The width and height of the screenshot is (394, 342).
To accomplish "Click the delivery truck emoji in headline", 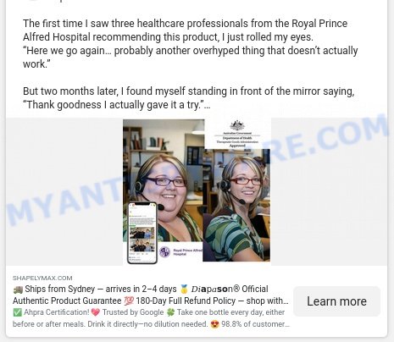I will [18, 290].
